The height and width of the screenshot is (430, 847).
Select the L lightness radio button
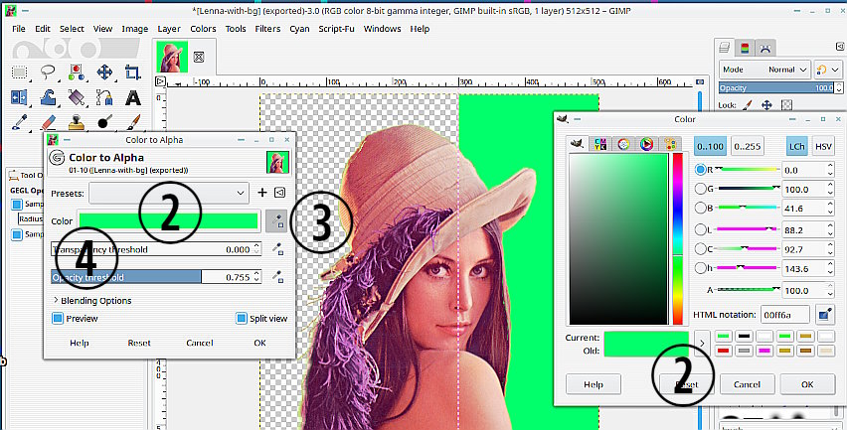701,229
